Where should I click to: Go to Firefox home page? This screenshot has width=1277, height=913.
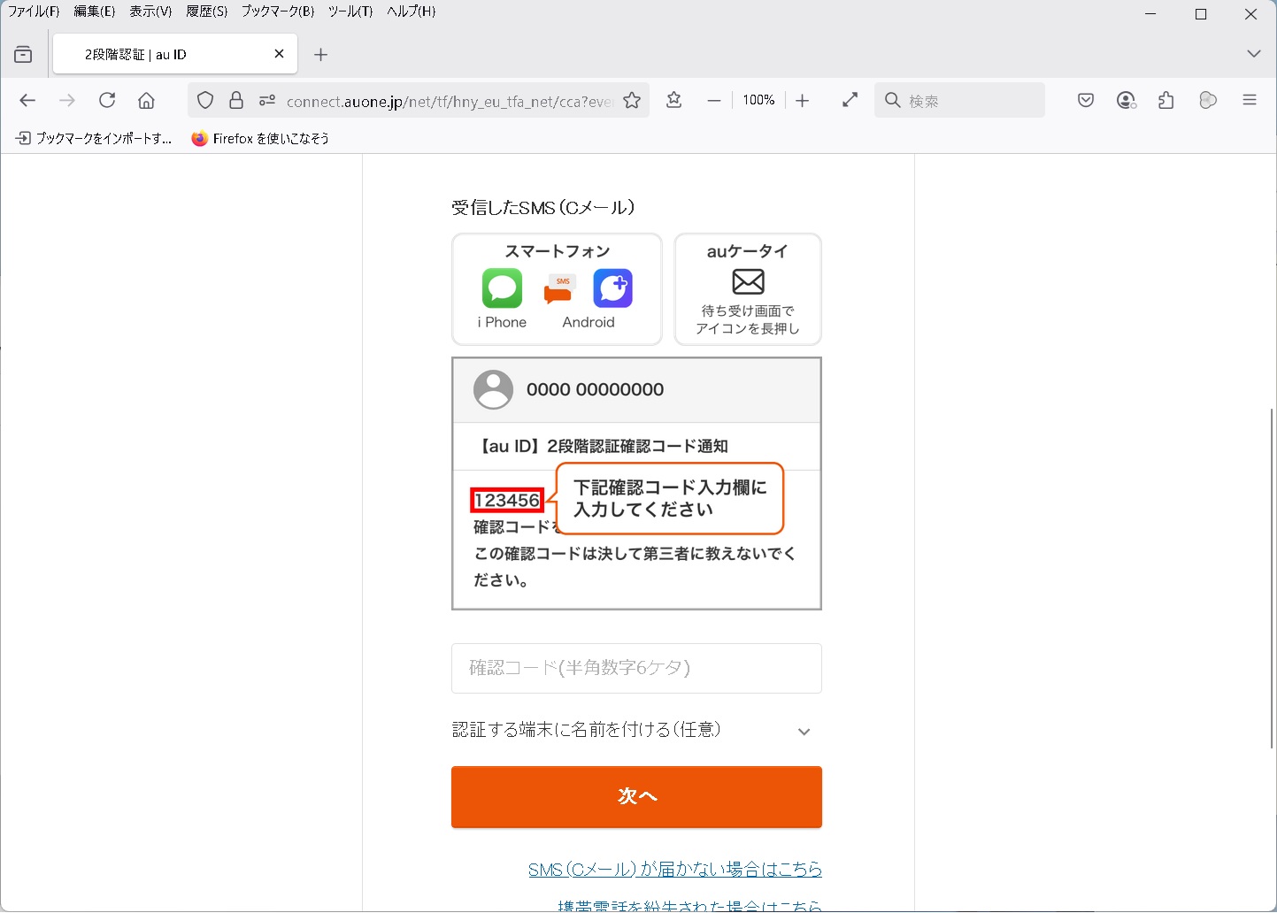[147, 101]
